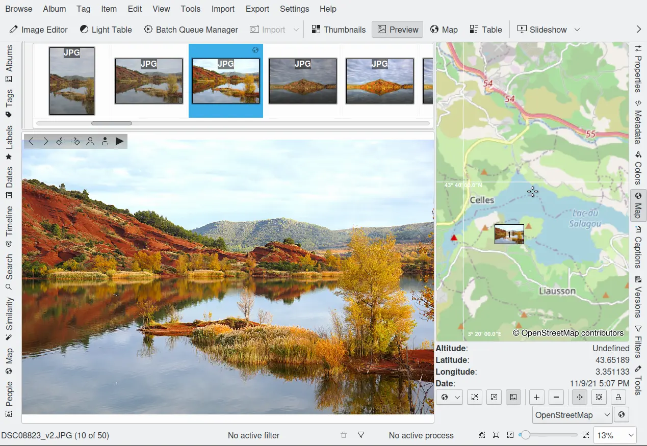This screenshot has height=446, width=647.
Task: Toggle the map pan mode button
Action: coord(580,397)
